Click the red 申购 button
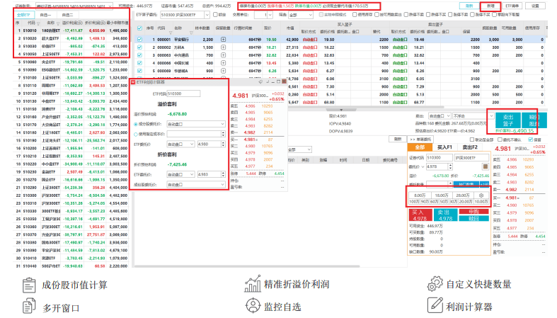Image resolution: width=557 pixels, height=318 pixels. (x=473, y=212)
